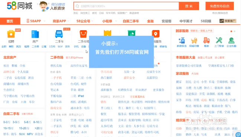The height and width of the screenshot is (137, 241).
Task: Open the 58同镇 nav item
Action: tap(206, 21)
